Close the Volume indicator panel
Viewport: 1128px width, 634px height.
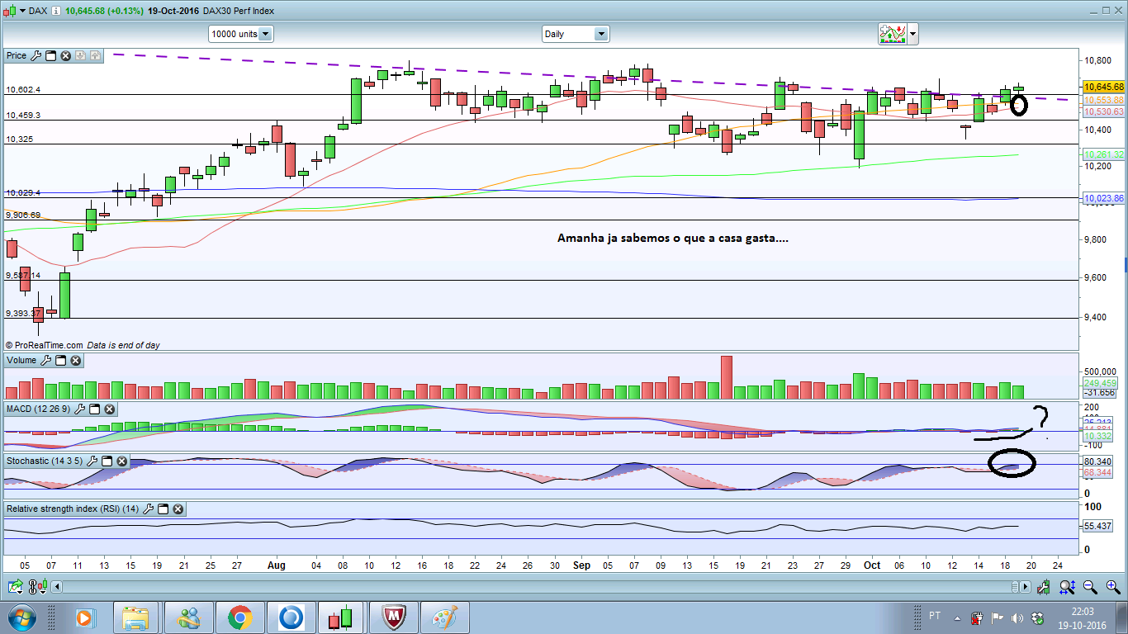click(x=76, y=361)
